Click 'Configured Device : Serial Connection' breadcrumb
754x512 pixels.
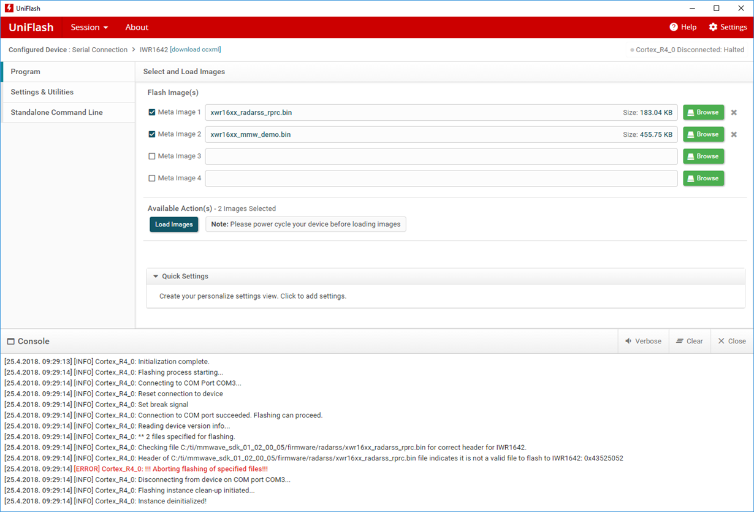pos(68,50)
